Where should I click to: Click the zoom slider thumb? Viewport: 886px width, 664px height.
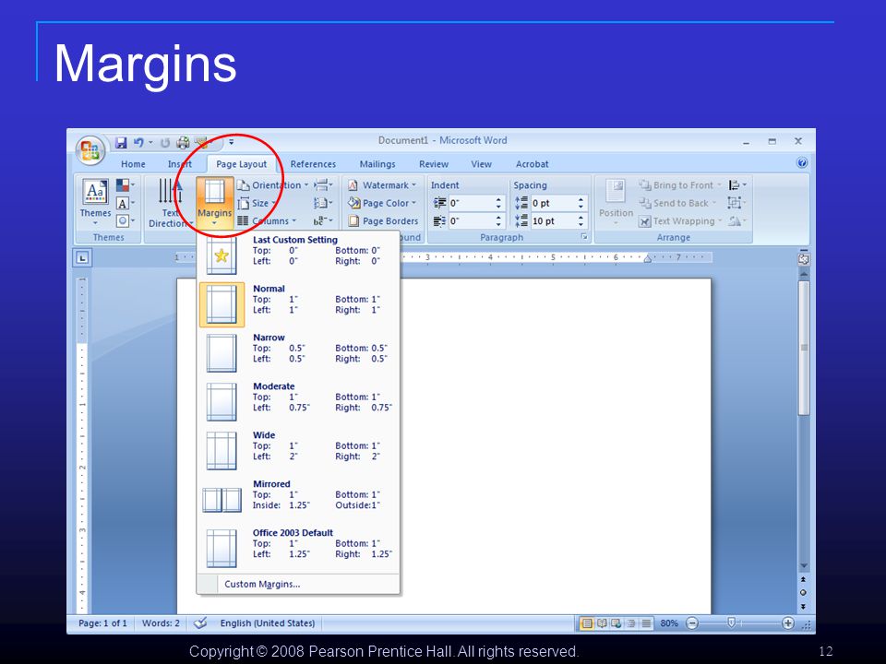pos(731,622)
